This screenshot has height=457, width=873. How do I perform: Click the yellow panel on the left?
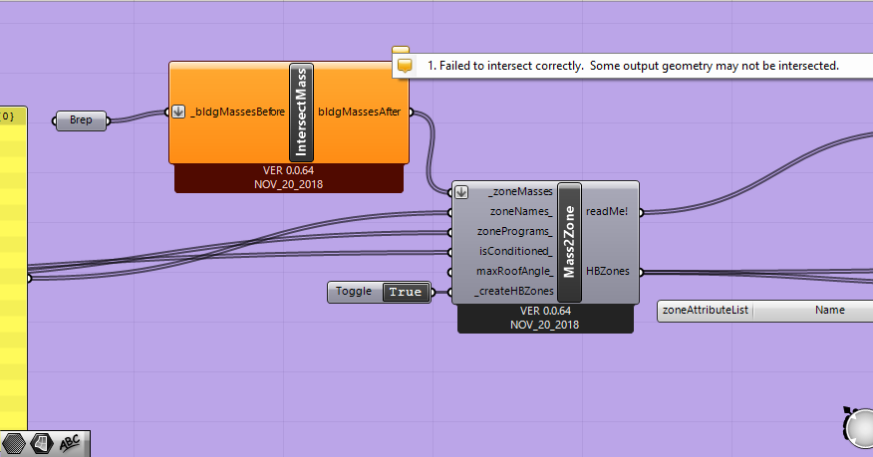(x=13, y=268)
